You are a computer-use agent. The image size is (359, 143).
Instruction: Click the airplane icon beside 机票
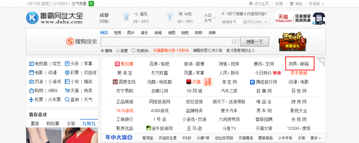(x=31, y=100)
